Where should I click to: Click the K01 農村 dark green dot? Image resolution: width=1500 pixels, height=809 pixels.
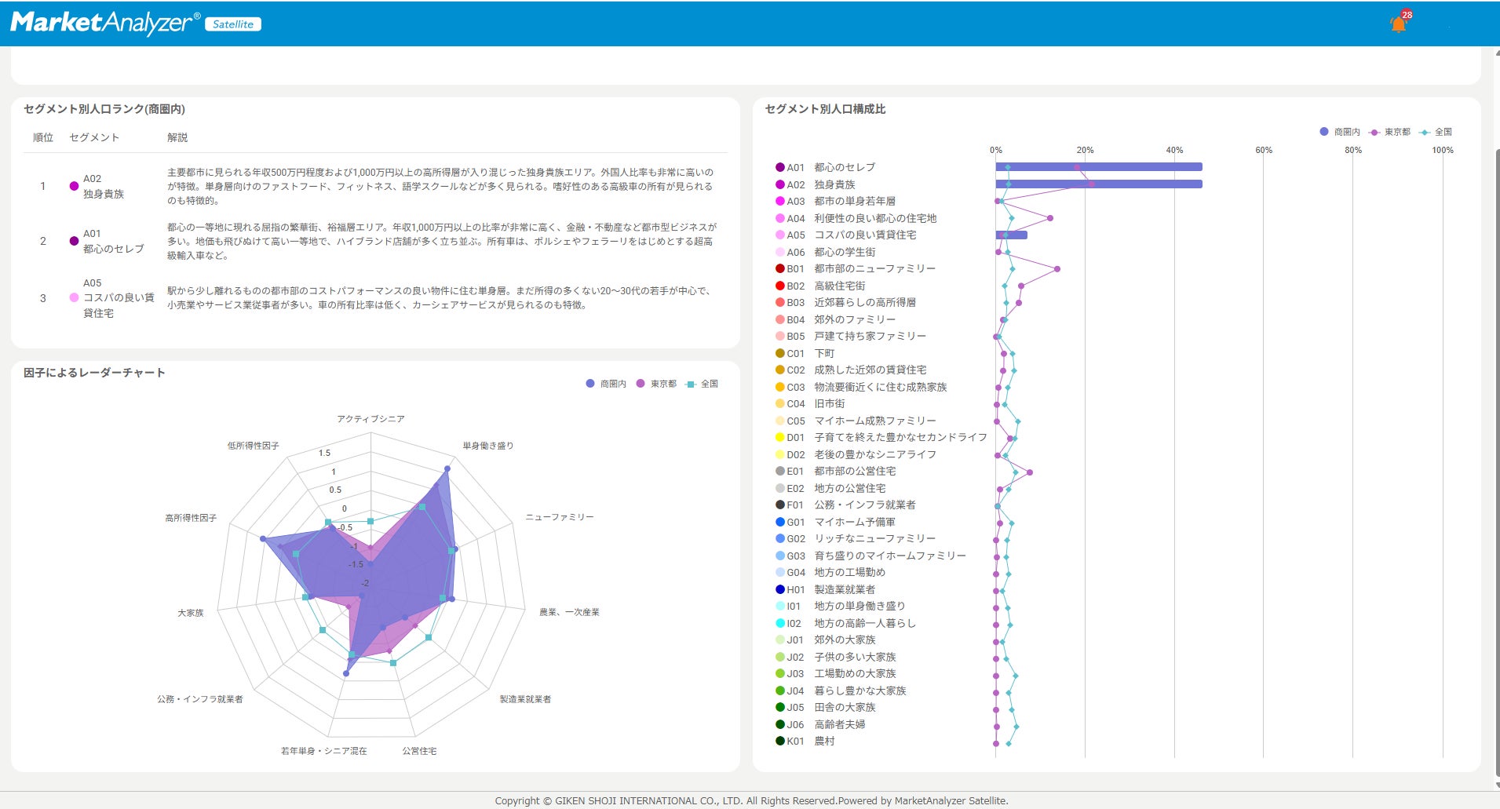pyautogui.click(x=780, y=741)
